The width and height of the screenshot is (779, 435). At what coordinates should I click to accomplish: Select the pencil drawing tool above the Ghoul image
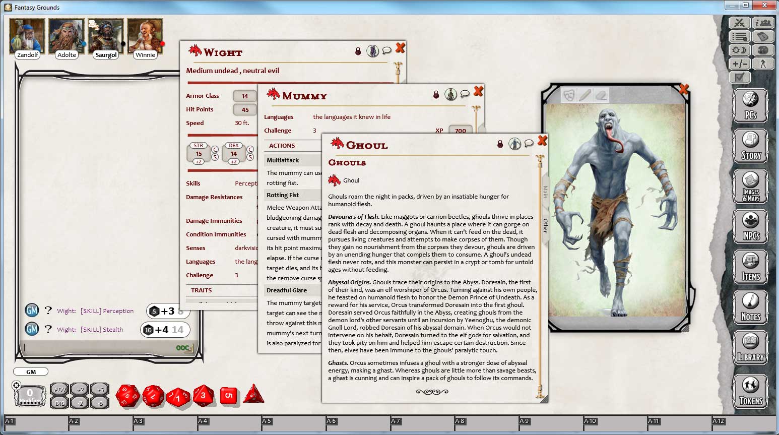coord(584,95)
